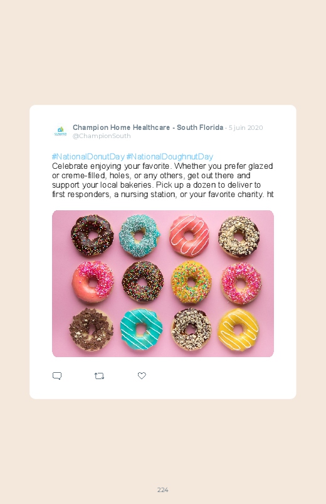Click the yellow donut with rainbow sprinkles
Viewport: 326px width, 504px height.
[191, 282]
